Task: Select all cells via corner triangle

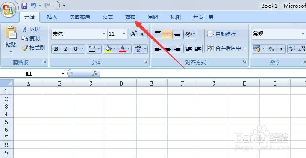Action: 7,83
